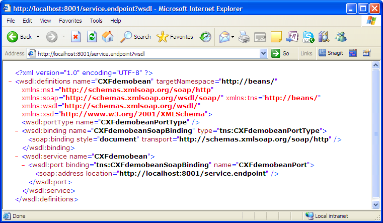Viewport: 383px width, 223px height.
Task: Open the View menu
Action: tap(45, 21)
